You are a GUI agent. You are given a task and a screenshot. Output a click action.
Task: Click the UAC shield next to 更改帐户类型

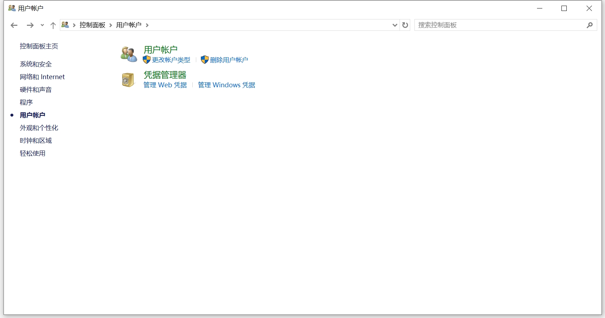pos(146,60)
